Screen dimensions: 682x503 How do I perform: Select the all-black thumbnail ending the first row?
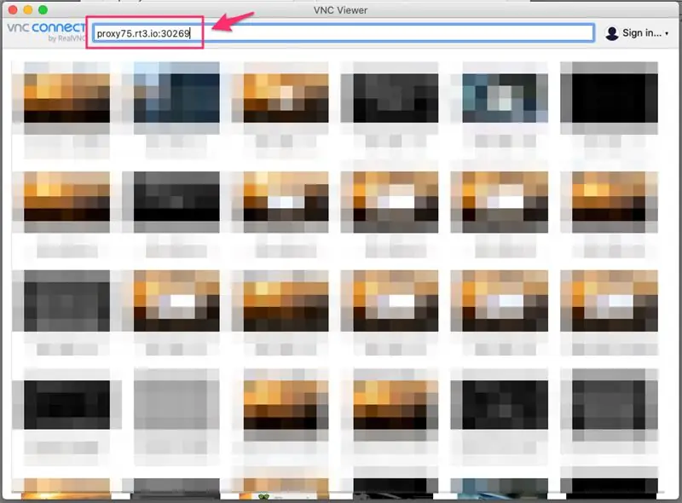(610, 98)
